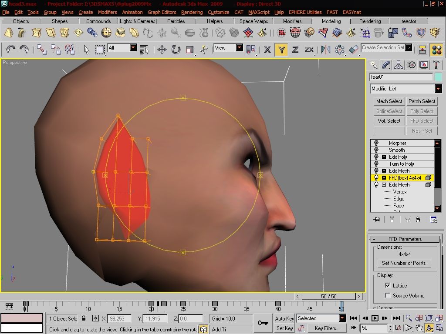Click the key icon for Set Keys
Image resolution: width=446 pixels, height=334 pixels.
(263, 323)
